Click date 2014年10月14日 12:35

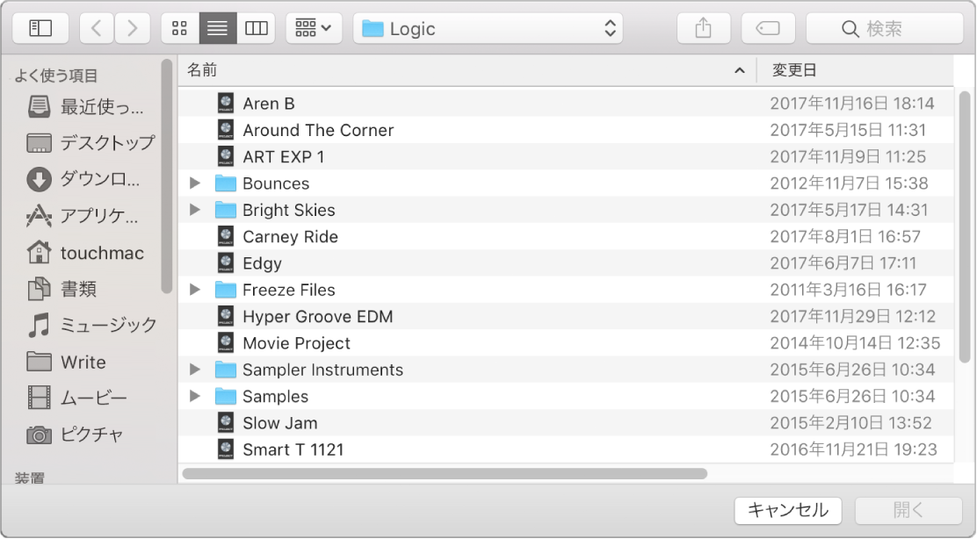(856, 343)
